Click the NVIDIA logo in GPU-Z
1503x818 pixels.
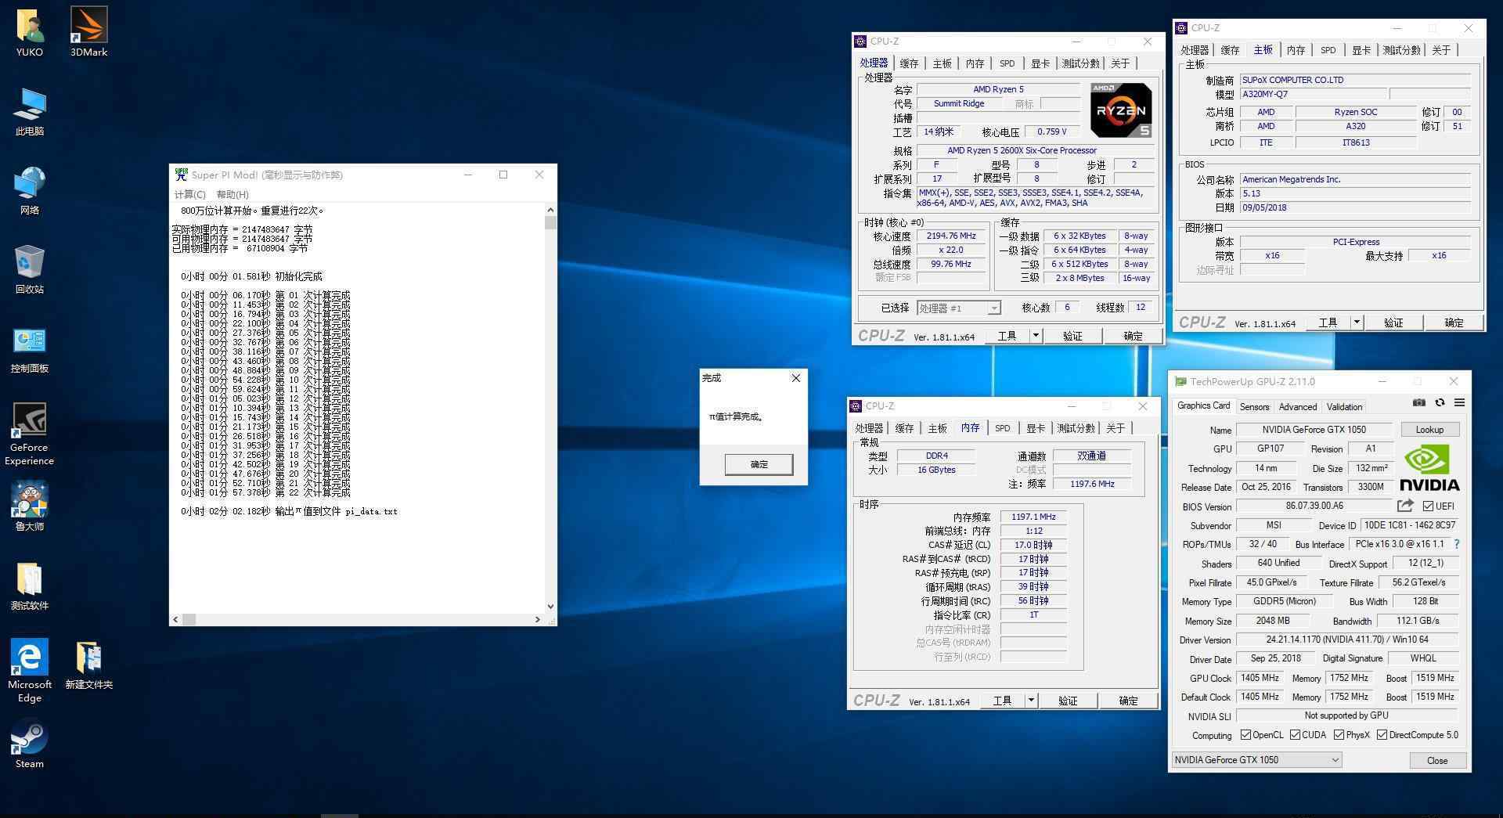pyautogui.click(x=1429, y=468)
